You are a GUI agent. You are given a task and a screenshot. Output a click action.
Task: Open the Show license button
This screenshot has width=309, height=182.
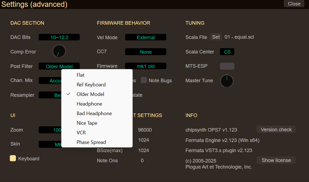coord(276,160)
